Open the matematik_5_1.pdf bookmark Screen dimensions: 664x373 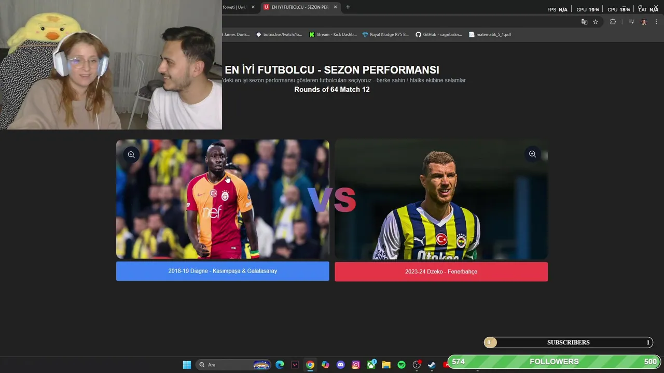click(490, 35)
